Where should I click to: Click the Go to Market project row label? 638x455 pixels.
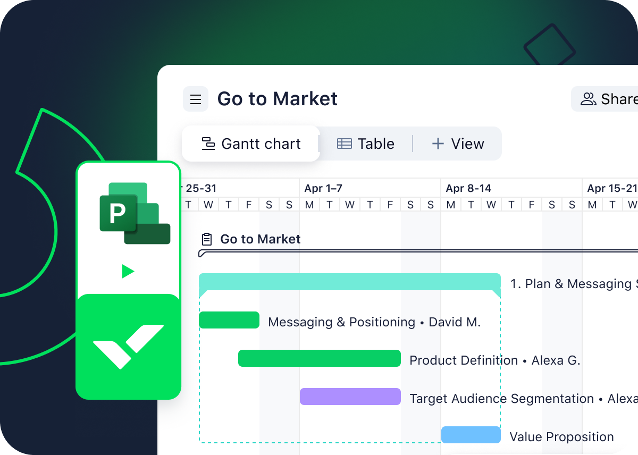(x=261, y=239)
